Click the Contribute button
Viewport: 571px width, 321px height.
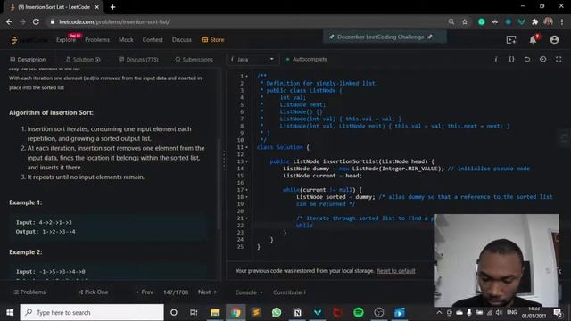pyautogui.click(x=289, y=292)
